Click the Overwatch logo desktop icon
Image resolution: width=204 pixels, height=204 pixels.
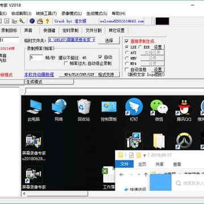coord(184,141)
